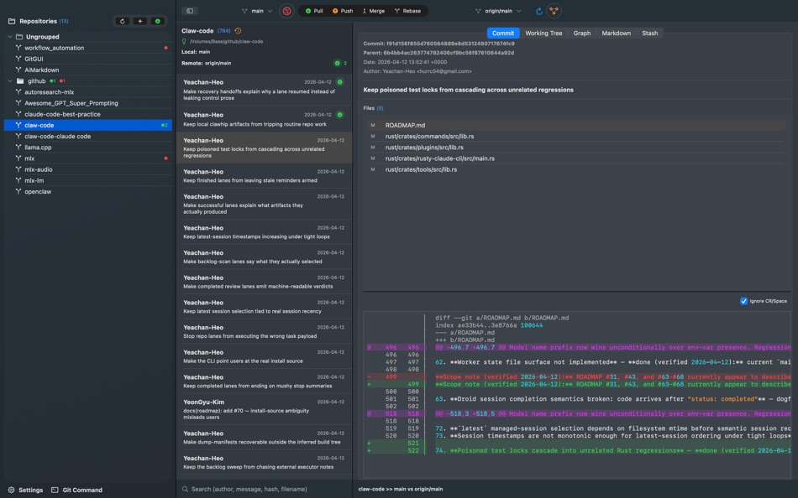The image size is (798, 498).
Task: Open the orange branch graph icon
Action: point(554,11)
